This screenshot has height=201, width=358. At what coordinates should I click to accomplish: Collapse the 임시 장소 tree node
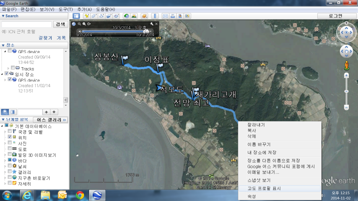(x=2, y=74)
